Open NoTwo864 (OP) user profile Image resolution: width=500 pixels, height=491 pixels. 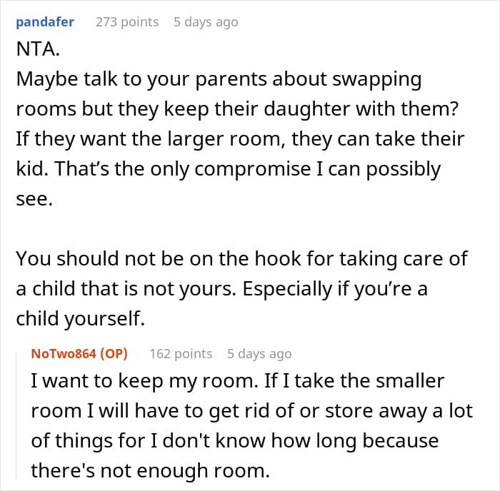tap(79, 353)
